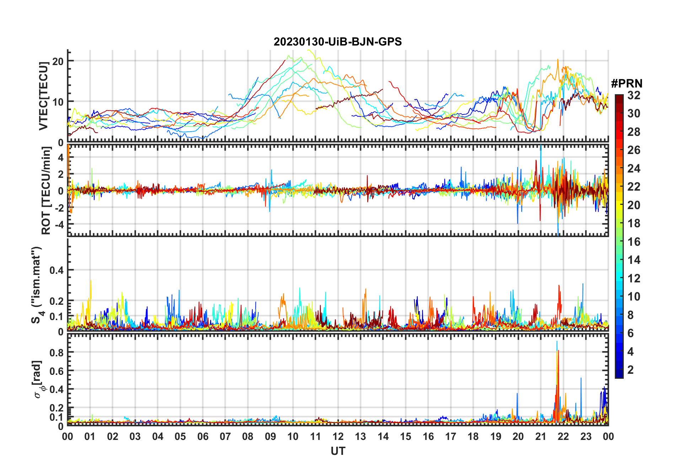Click colorbar tick label 2
Image resolution: width=676 pixels, height=473 pixels.
pyautogui.click(x=631, y=370)
